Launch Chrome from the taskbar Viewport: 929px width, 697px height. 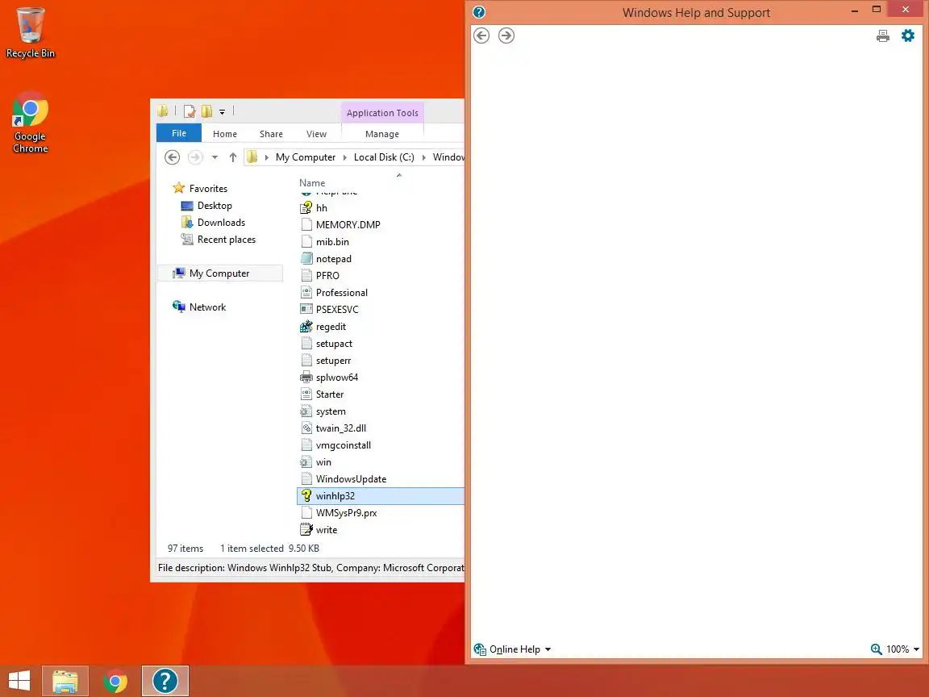coord(115,681)
